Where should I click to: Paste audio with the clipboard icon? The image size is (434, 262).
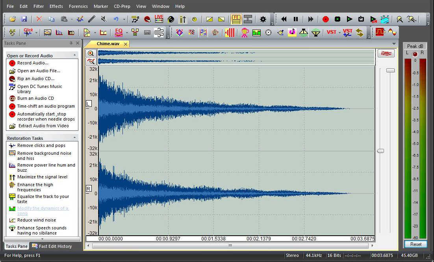tap(64, 19)
